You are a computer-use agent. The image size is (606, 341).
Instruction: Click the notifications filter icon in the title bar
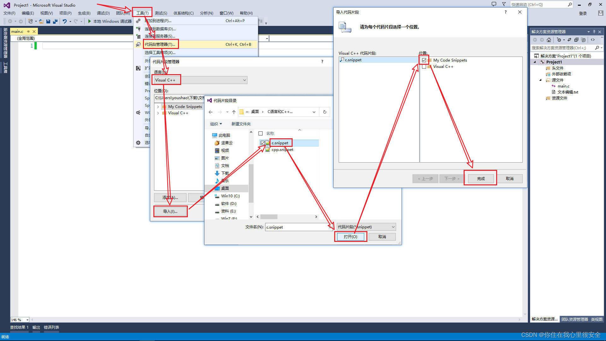pyautogui.click(x=504, y=4)
